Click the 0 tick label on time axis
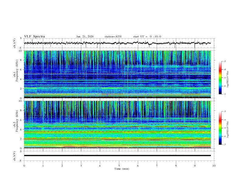The height and width of the screenshot is (186, 241). (24, 166)
